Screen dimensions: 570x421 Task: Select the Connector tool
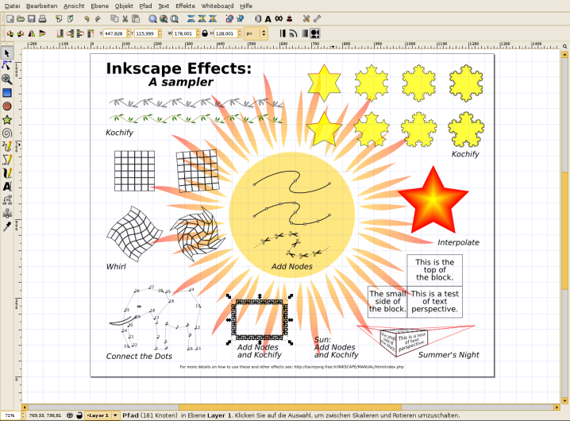(7, 199)
